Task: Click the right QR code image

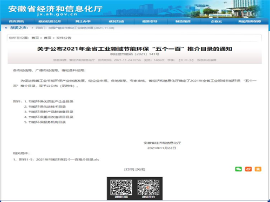Action: 148,187
